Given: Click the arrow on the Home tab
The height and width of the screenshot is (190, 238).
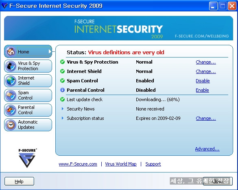Looking at the screenshot, I should tap(50, 51).
